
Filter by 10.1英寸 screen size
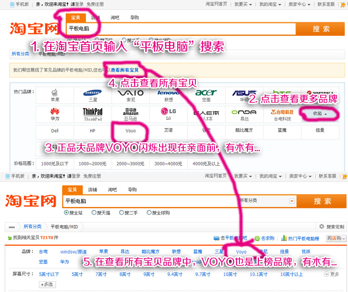pos(258,274)
